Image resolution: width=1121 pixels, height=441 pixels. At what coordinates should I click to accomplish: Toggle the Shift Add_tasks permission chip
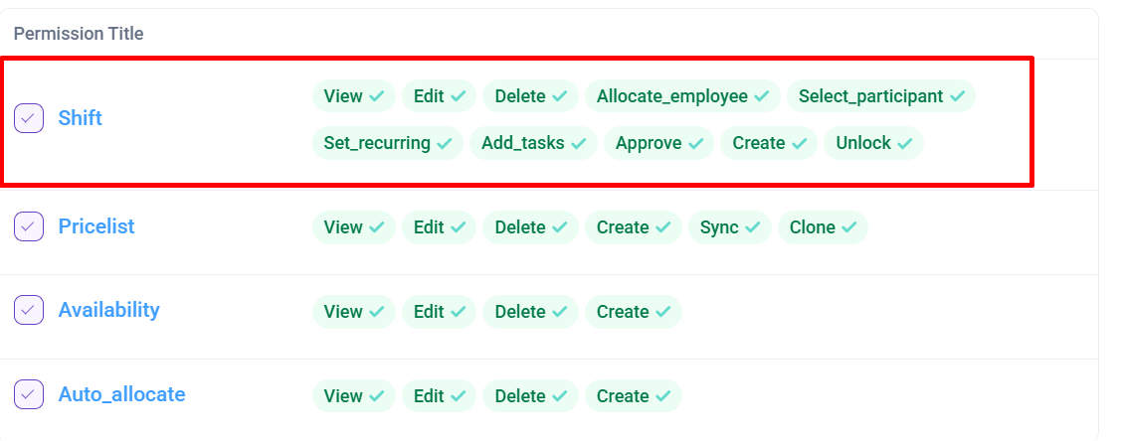click(532, 143)
